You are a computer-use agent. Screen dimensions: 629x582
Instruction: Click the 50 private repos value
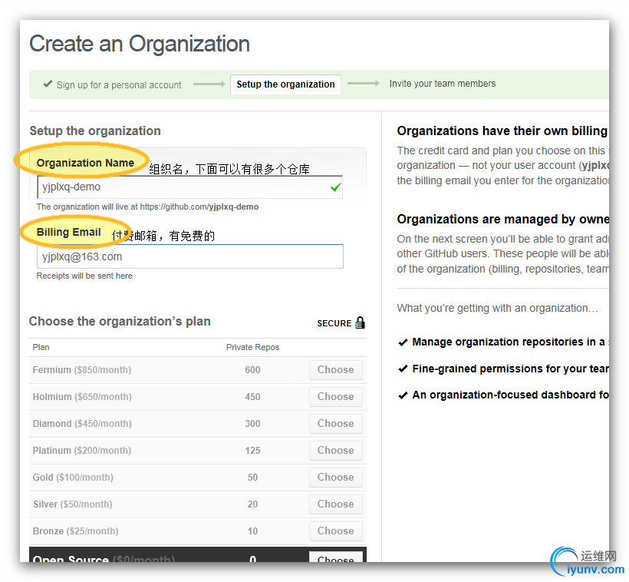pos(252,478)
